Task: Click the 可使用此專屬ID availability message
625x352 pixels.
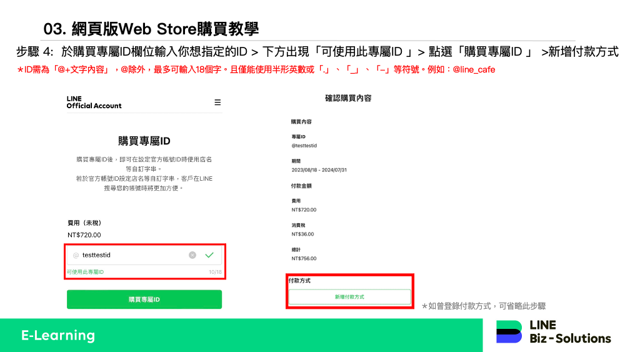Action: pyautogui.click(x=86, y=272)
